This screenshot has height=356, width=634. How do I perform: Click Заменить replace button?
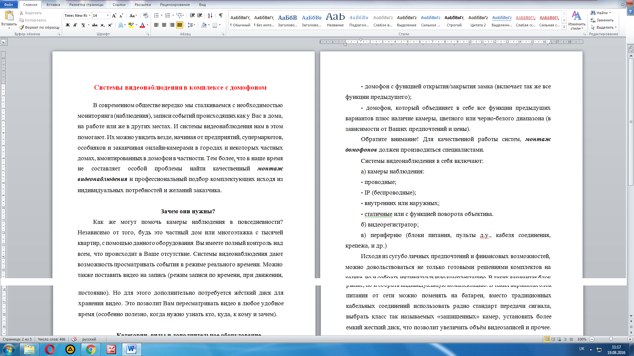[x=602, y=20]
